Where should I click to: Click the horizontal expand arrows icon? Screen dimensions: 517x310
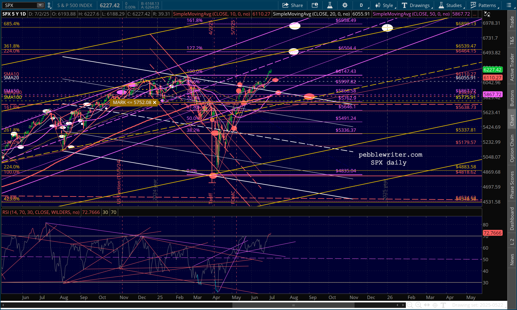[427, 305]
